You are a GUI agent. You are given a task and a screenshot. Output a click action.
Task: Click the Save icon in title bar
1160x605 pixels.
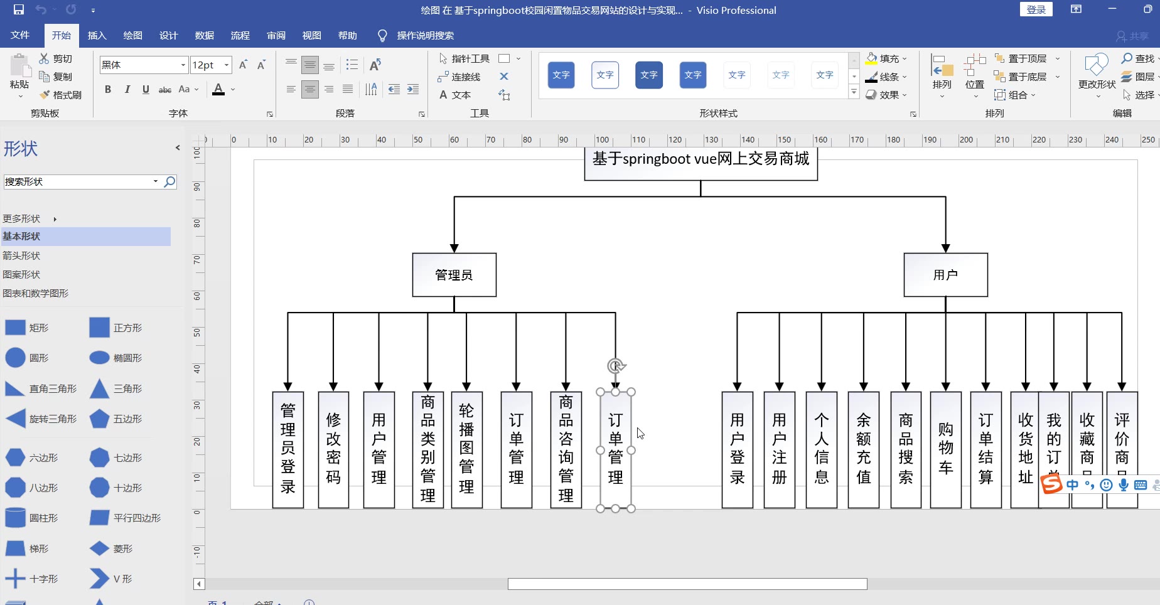18,9
